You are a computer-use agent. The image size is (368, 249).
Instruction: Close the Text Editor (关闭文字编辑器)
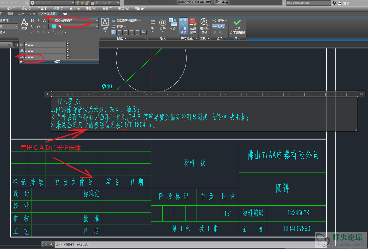point(237,27)
